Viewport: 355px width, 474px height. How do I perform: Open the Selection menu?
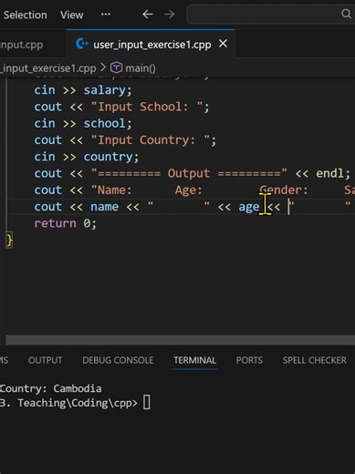(26, 15)
